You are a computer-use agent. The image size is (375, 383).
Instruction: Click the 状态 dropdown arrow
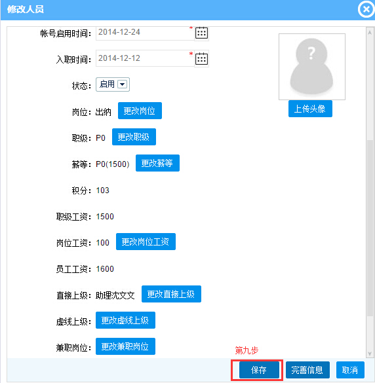pos(122,84)
